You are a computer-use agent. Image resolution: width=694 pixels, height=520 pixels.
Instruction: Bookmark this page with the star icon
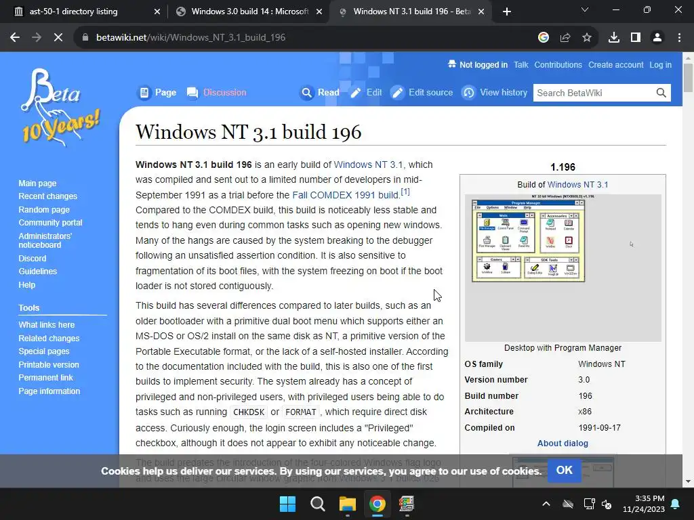click(587, 38)
